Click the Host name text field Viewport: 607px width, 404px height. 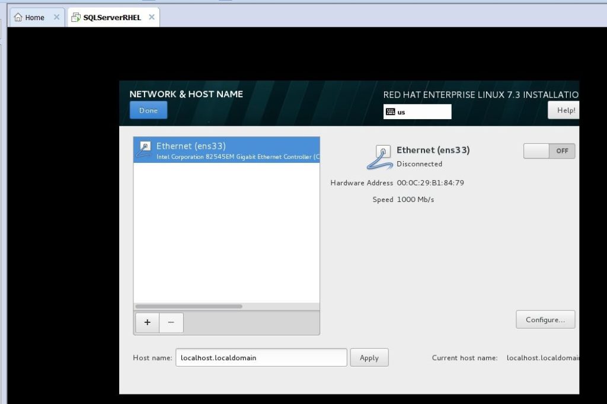[261, 358]
